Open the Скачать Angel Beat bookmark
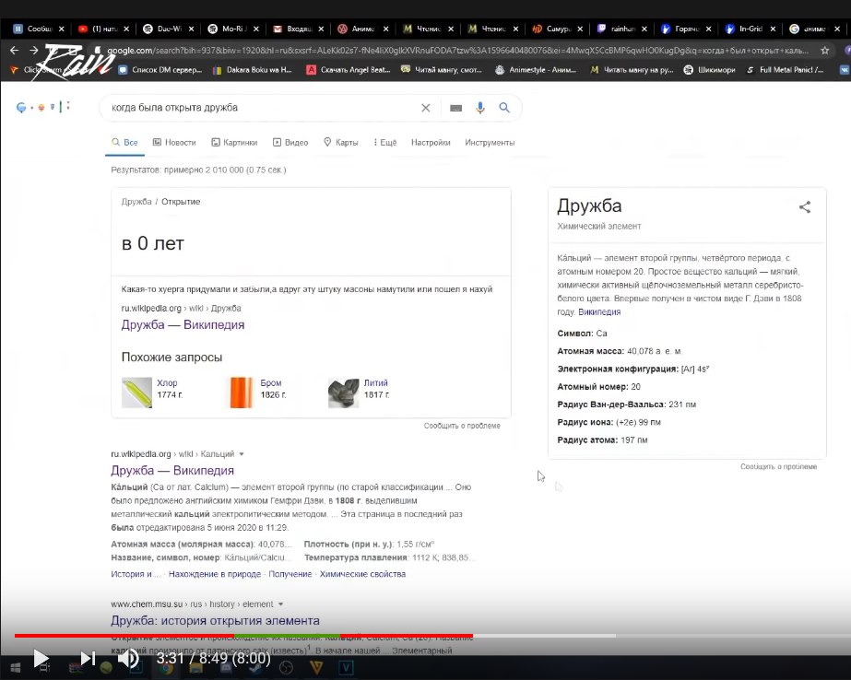Viewport: 851px width, 680px height. 349,69
